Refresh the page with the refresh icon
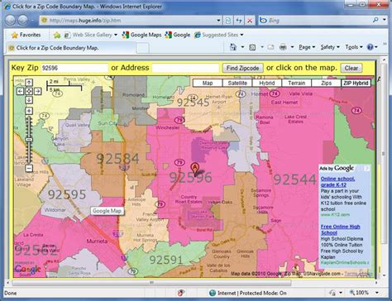 coord(239,21)
